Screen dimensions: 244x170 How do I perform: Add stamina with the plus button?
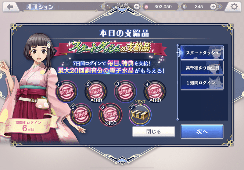point(137,7)
